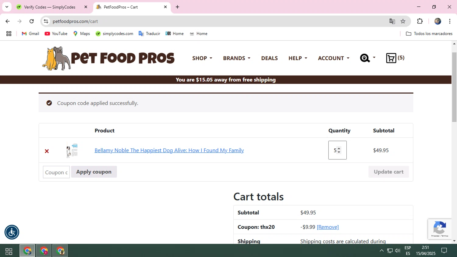Open Maps bookmark
The width and height of the screenshot is (457, 257).
tap(82, 34)
